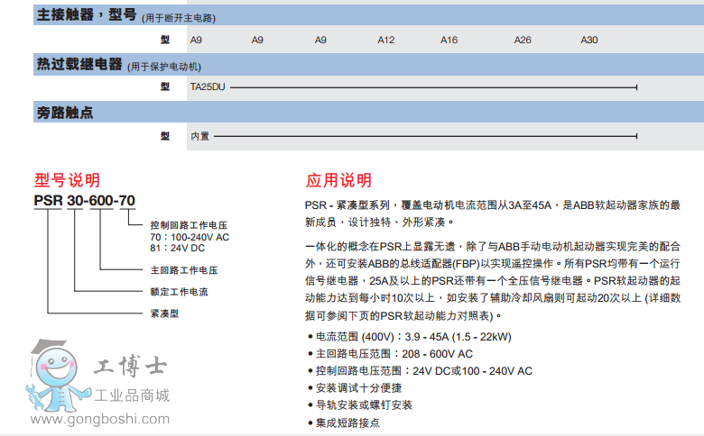Screen dimensions: 704x436
Task: Select the A30 contactor model
Action: pyautogui.click(x=588, y=40)
